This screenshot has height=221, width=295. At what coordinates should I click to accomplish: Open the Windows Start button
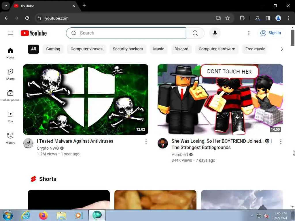pyautogui.click(x=8, y=215)
